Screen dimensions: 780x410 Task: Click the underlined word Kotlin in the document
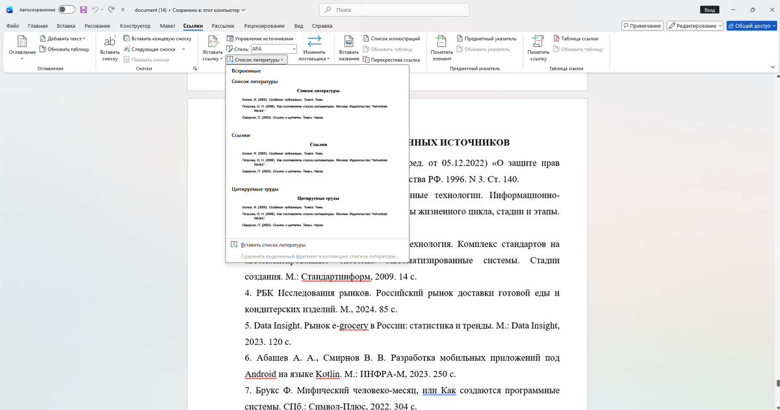pyautogui.click(x=328, y=374)
